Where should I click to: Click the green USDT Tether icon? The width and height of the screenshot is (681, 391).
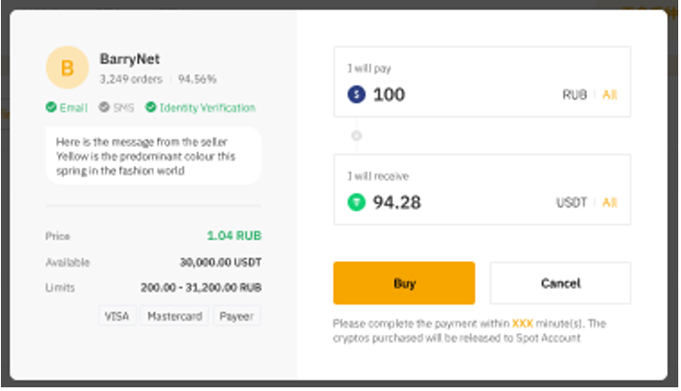point(356,202)
